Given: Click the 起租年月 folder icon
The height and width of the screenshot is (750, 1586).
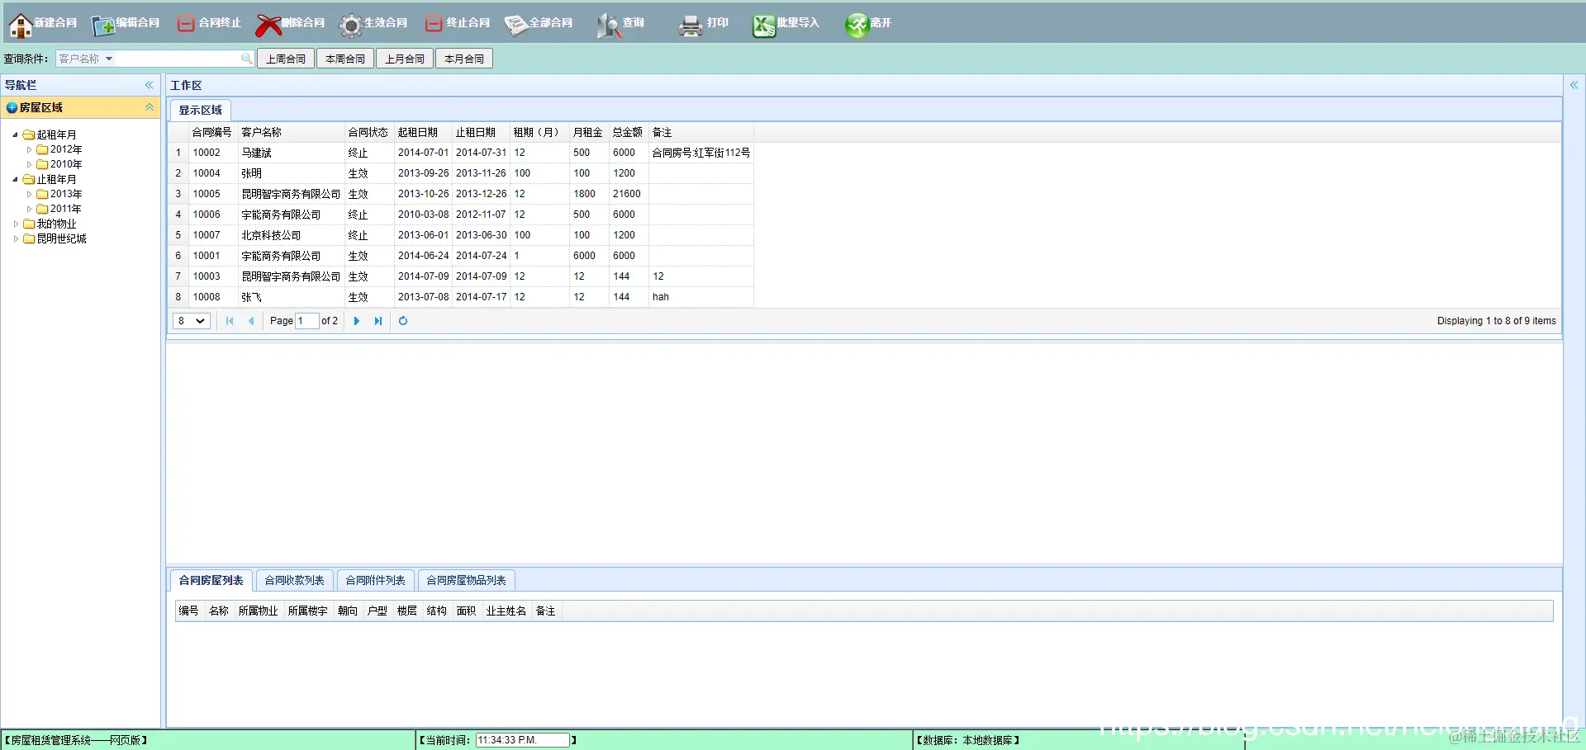Looking at the screenshot, I should [29, 134].
